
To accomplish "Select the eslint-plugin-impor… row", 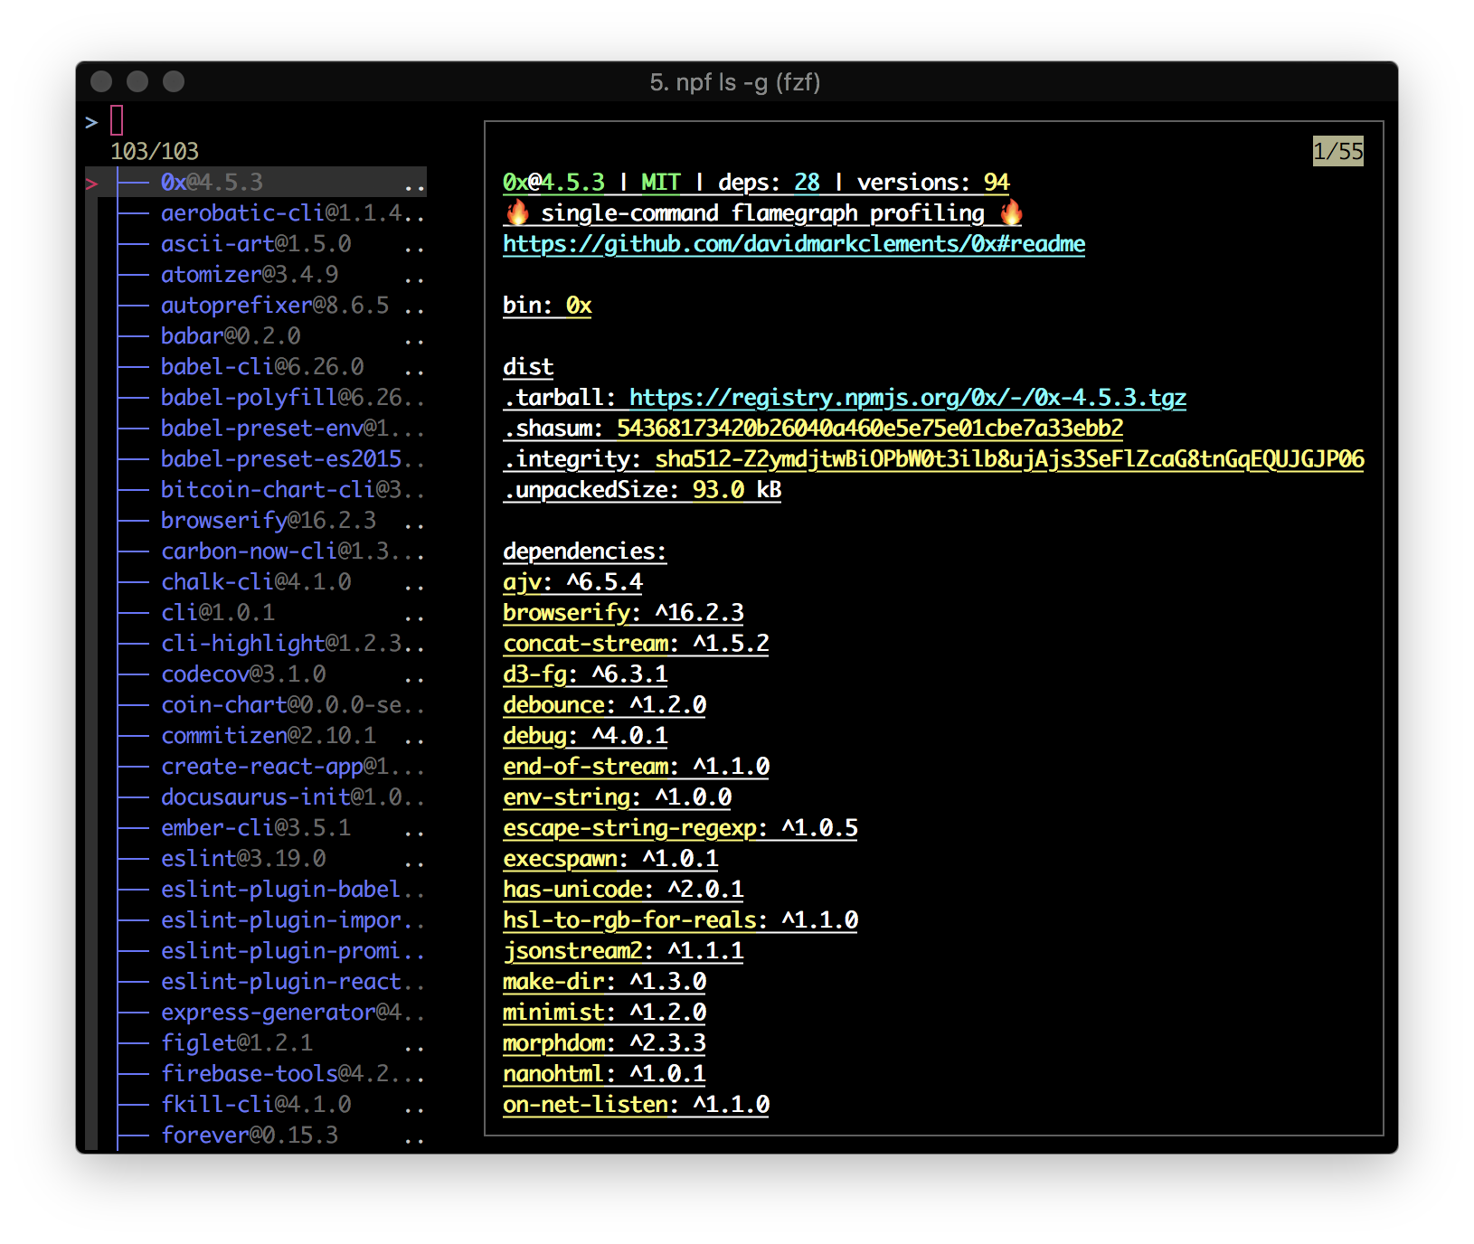I will click(256, 920).
